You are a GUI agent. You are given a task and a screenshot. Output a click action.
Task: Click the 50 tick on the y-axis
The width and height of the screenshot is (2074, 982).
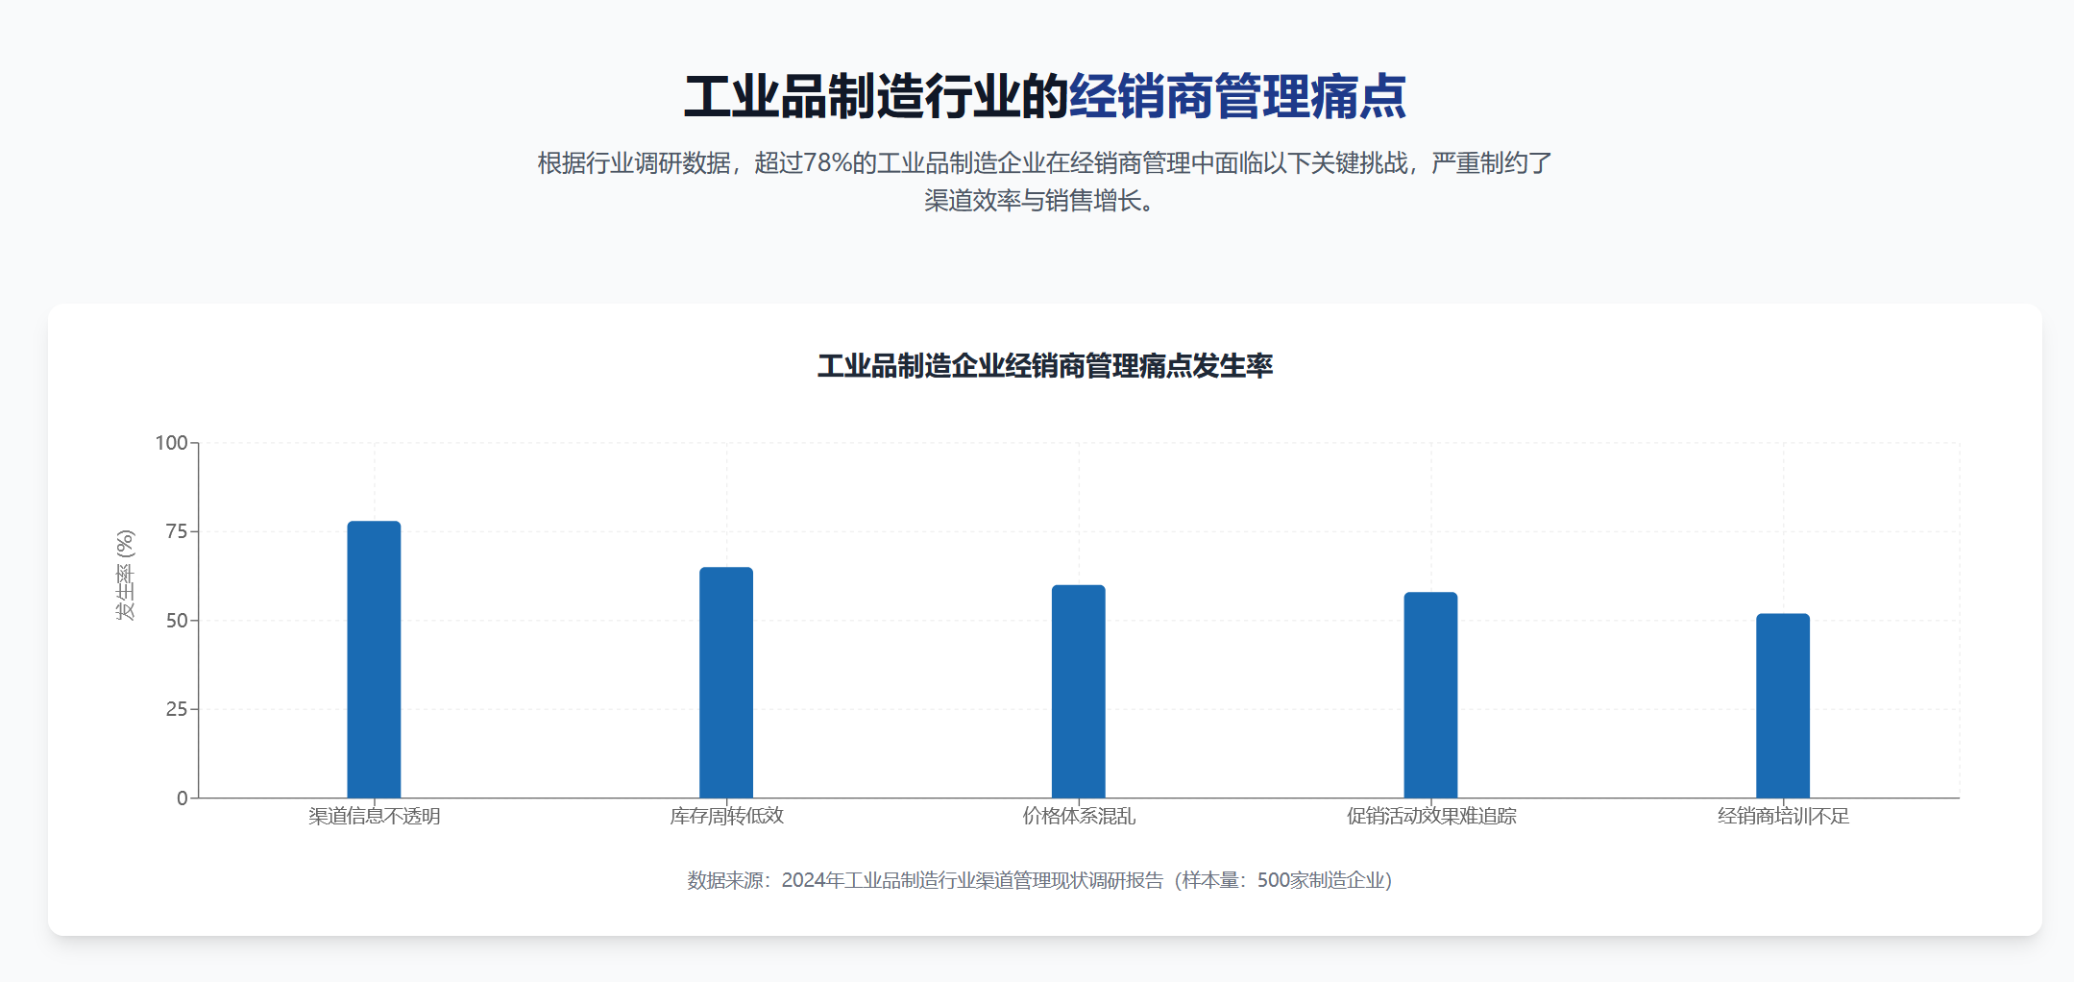pos(177,621)
